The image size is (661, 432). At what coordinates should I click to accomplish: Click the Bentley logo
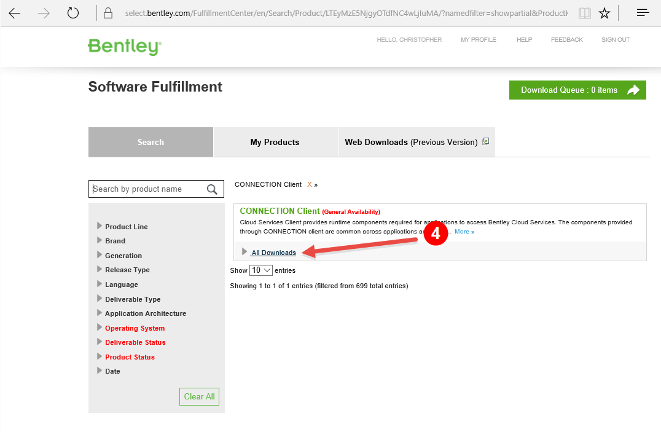pyautogui.click(x=125, y=47)
